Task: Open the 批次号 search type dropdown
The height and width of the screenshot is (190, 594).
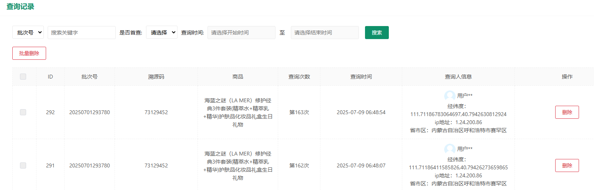Action: point(28,33)
